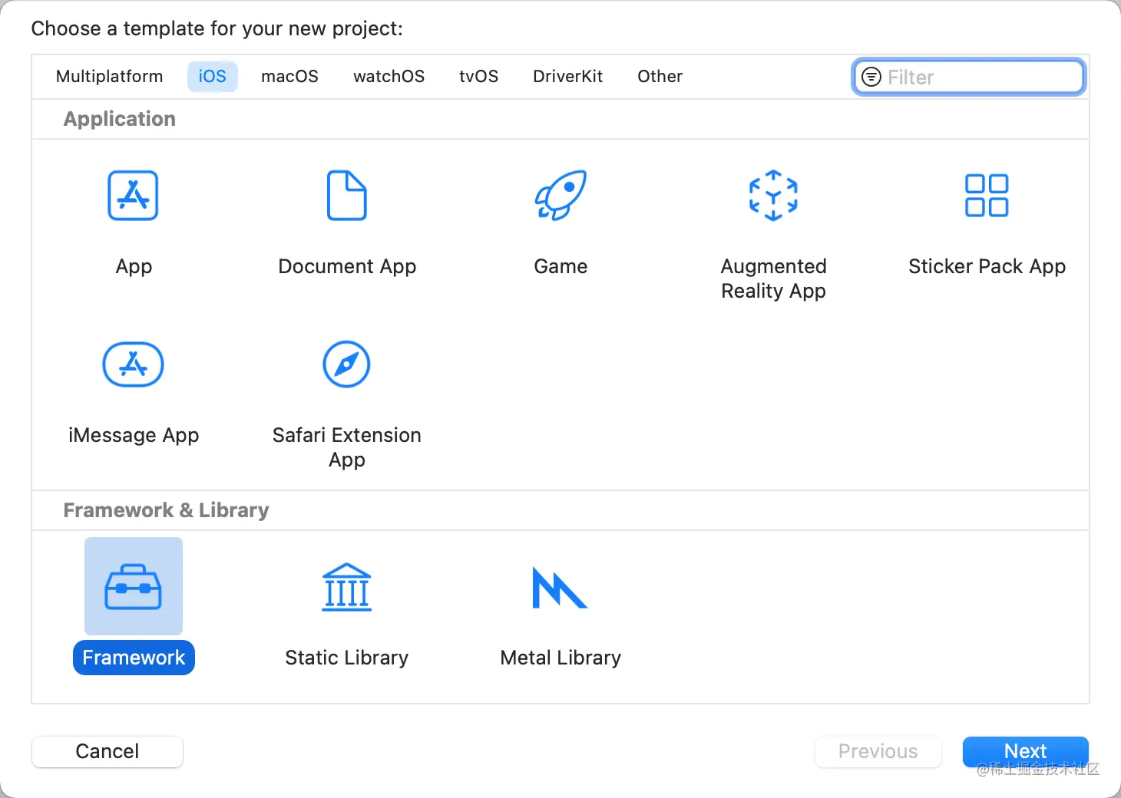
Task: Click the 'Document App' label
Action: tap(347, 266)
